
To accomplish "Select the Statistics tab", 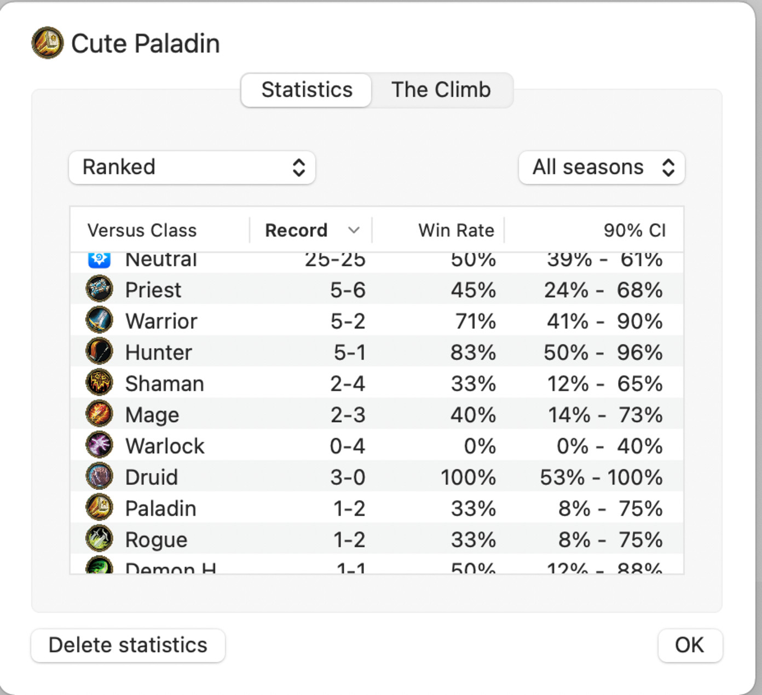I will point(307,90).
